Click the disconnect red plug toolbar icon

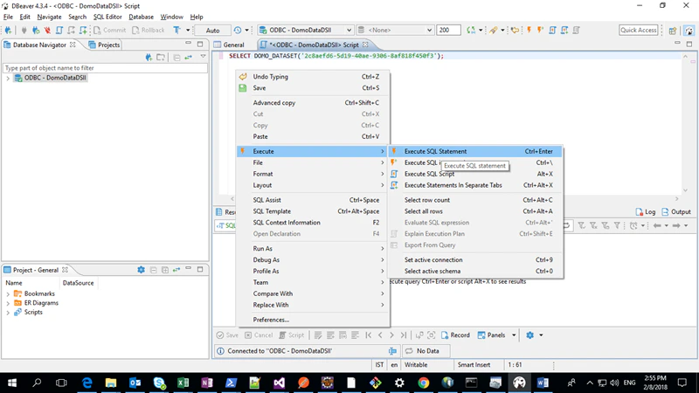click(47, 31)
